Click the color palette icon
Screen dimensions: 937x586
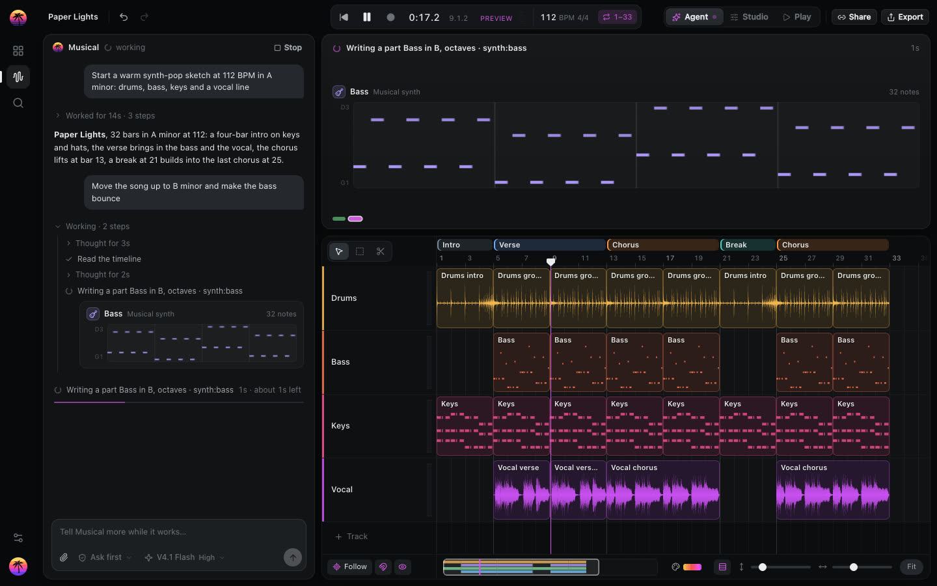click(x=675, y=567)
